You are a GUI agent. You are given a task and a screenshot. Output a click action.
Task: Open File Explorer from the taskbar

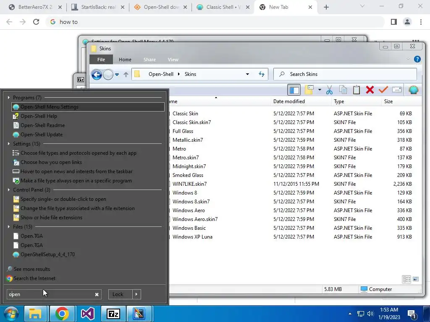35,314
